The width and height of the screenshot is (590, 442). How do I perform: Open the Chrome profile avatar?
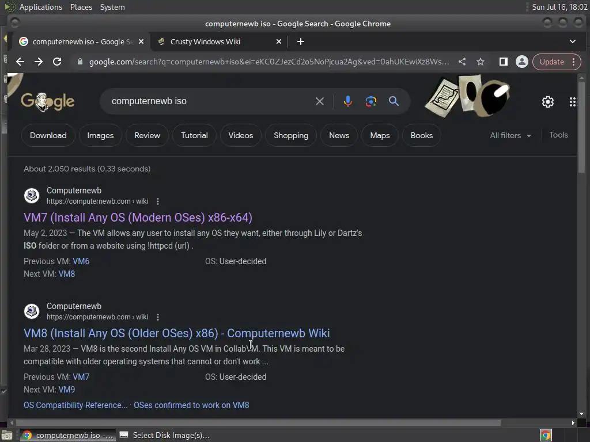pyautogui.click(x=522, y=62)
